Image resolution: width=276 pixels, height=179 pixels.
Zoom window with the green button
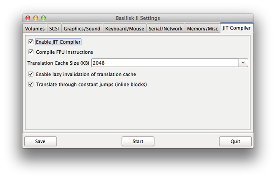(43, 18)
